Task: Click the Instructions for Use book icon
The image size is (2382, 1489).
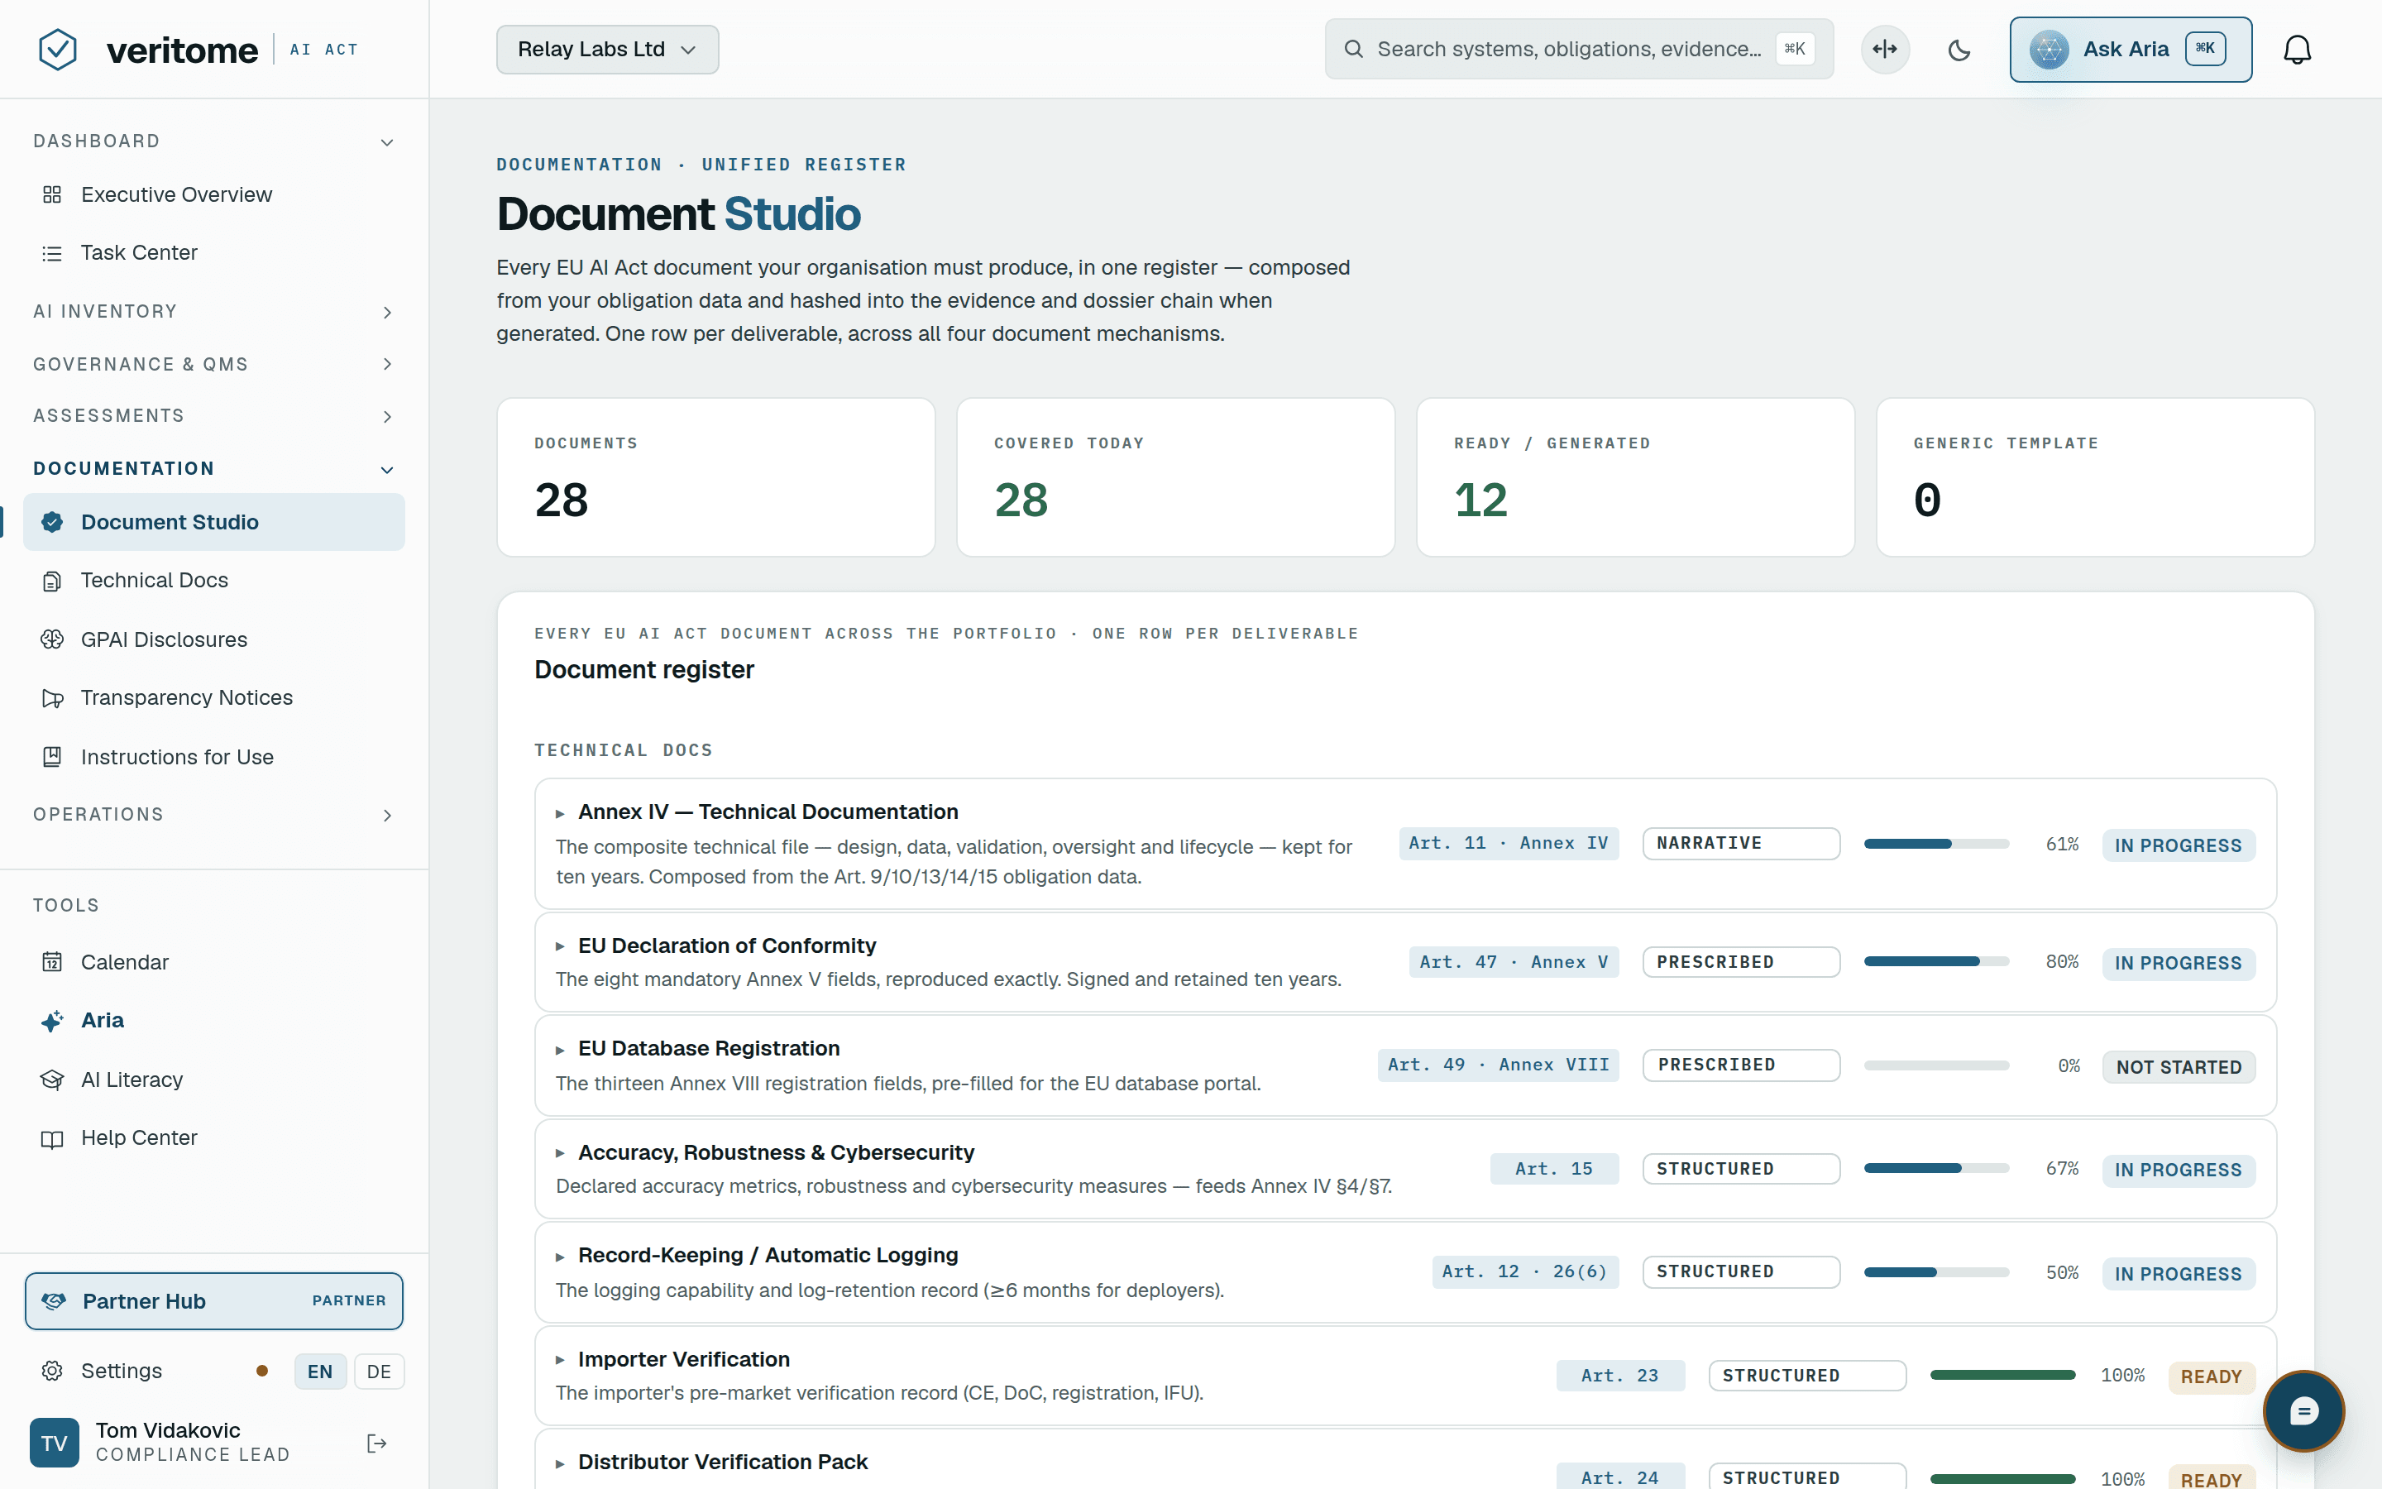Action: pyautogui.click(x=52, y=757)
